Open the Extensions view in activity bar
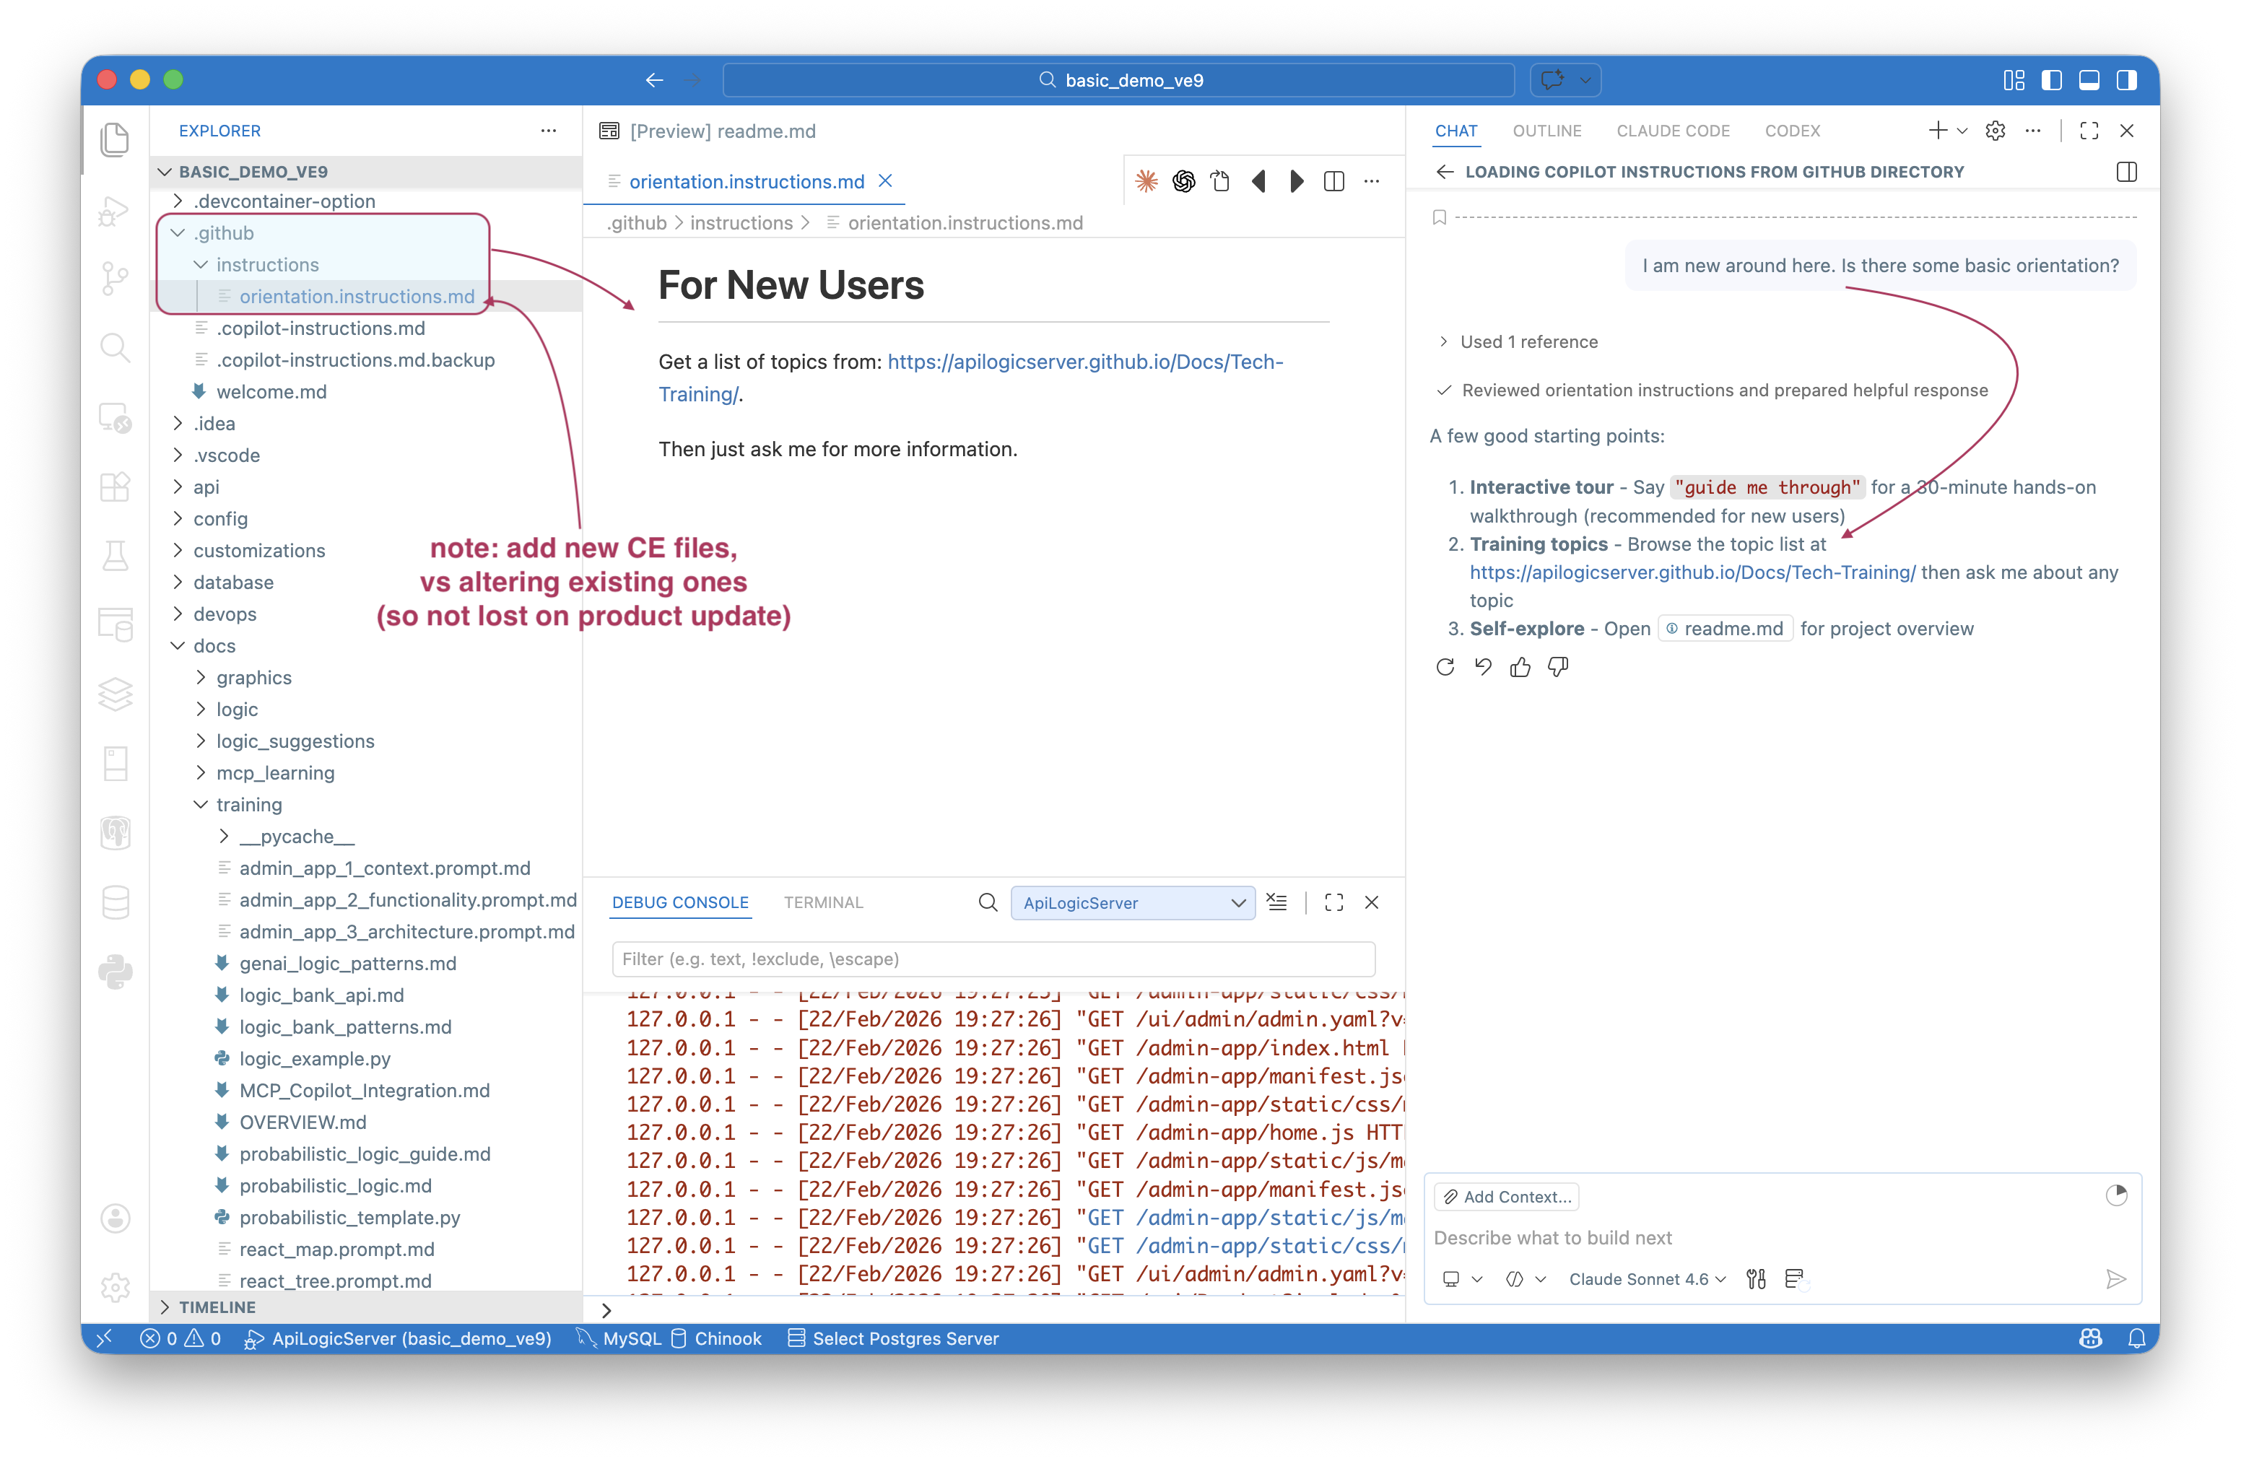Screen dimensions: 2241x1461 [115, 487]
